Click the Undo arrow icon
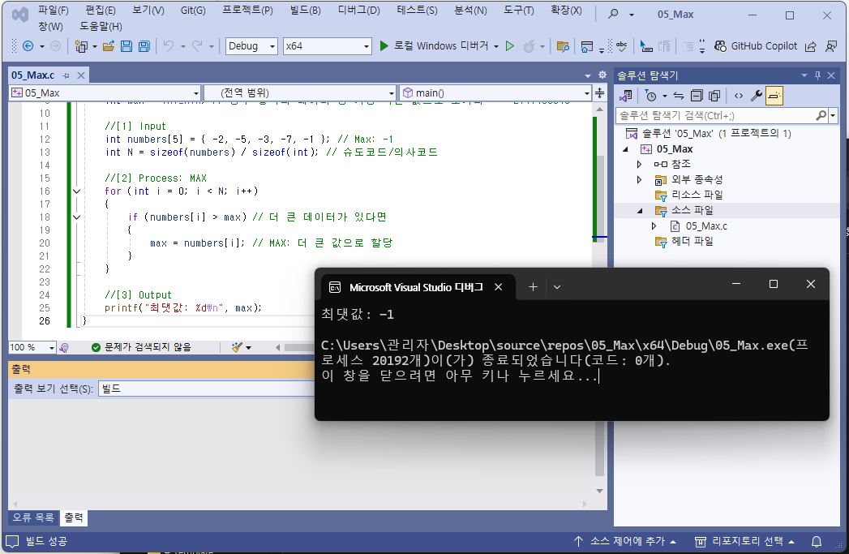This screenshot has width=849, height=554. pyautogui.click(x=169, y=46)
